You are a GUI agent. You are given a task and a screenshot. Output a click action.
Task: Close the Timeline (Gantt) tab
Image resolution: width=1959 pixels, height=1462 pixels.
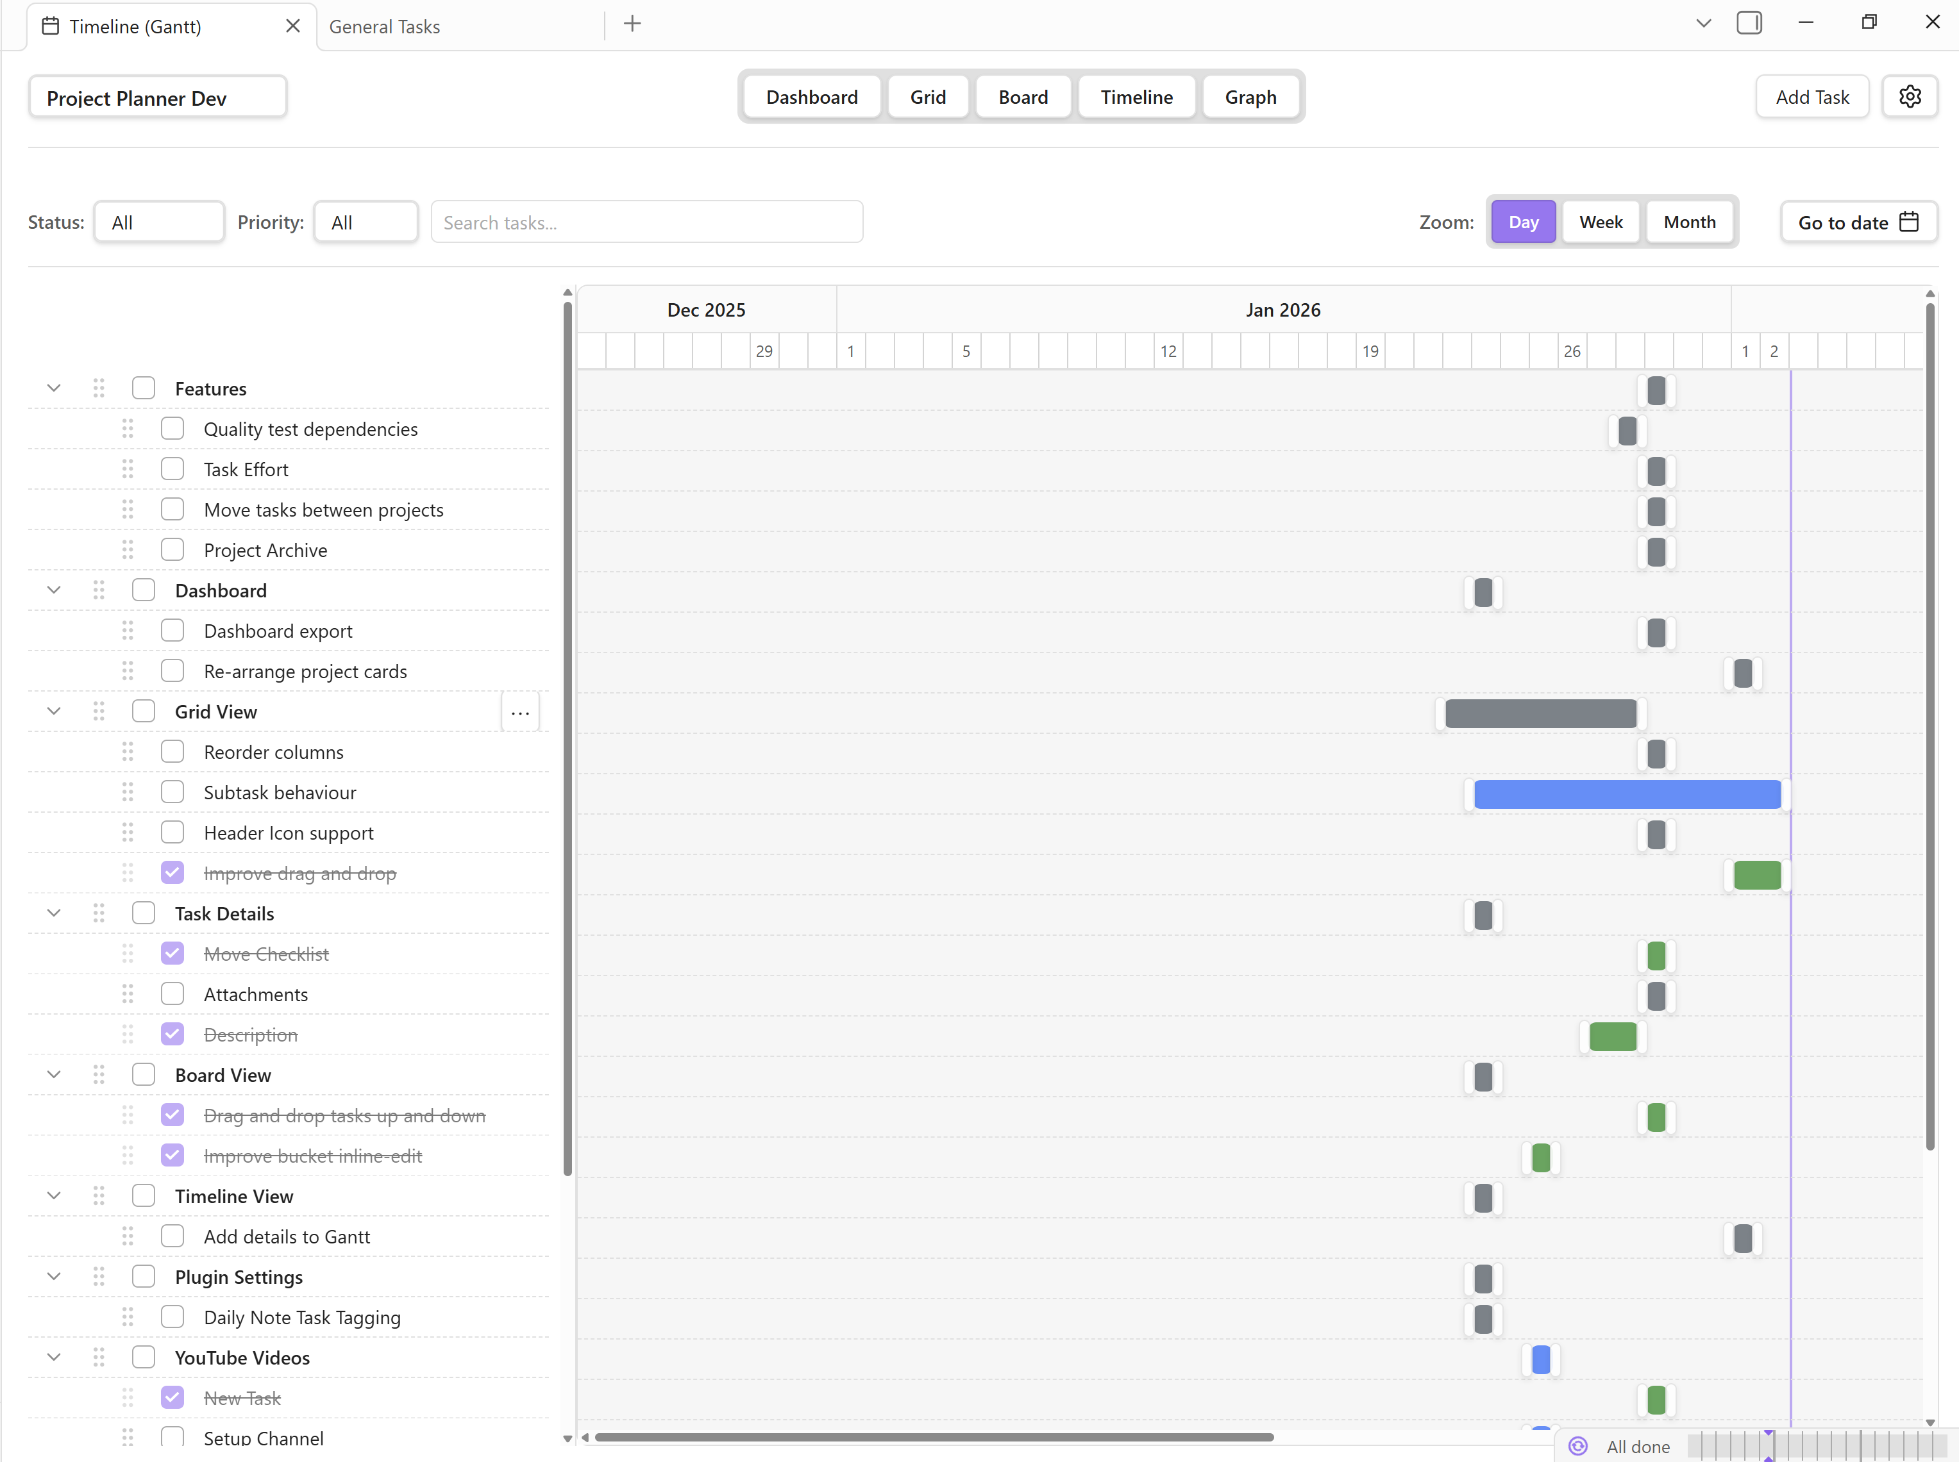(293, 26)
